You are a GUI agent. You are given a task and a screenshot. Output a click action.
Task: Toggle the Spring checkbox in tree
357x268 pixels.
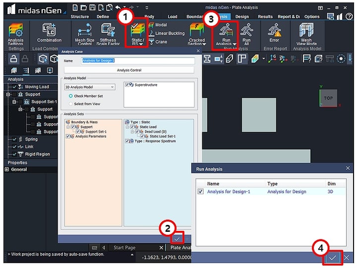point(14,139)
